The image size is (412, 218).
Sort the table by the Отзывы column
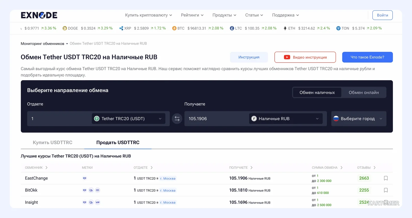click(366, 168)
